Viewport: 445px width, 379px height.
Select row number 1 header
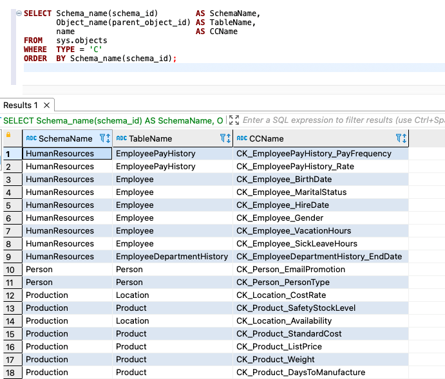pyautogui.click(x=13, y=154)
